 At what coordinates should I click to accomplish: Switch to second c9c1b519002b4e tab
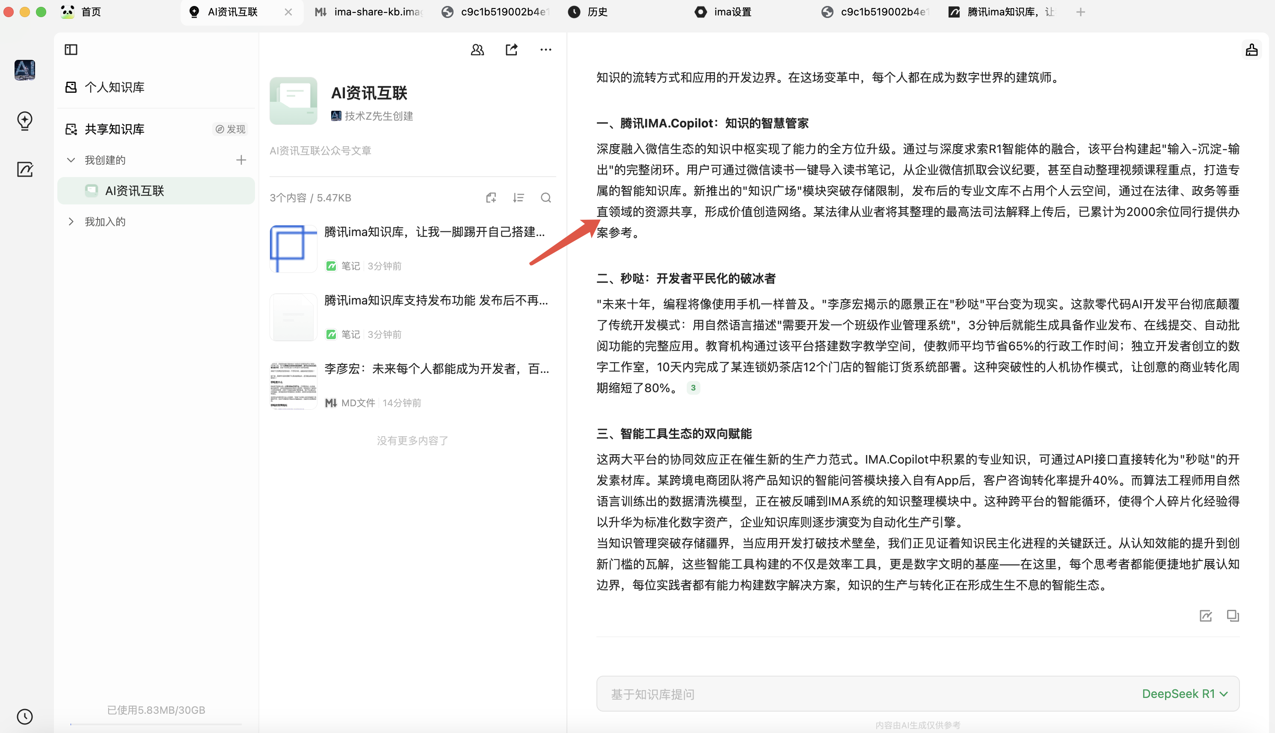point(875,12)
